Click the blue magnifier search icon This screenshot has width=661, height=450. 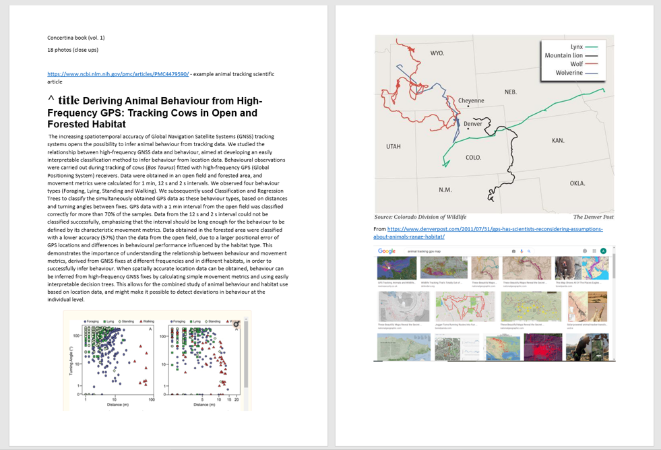[529, 251]
